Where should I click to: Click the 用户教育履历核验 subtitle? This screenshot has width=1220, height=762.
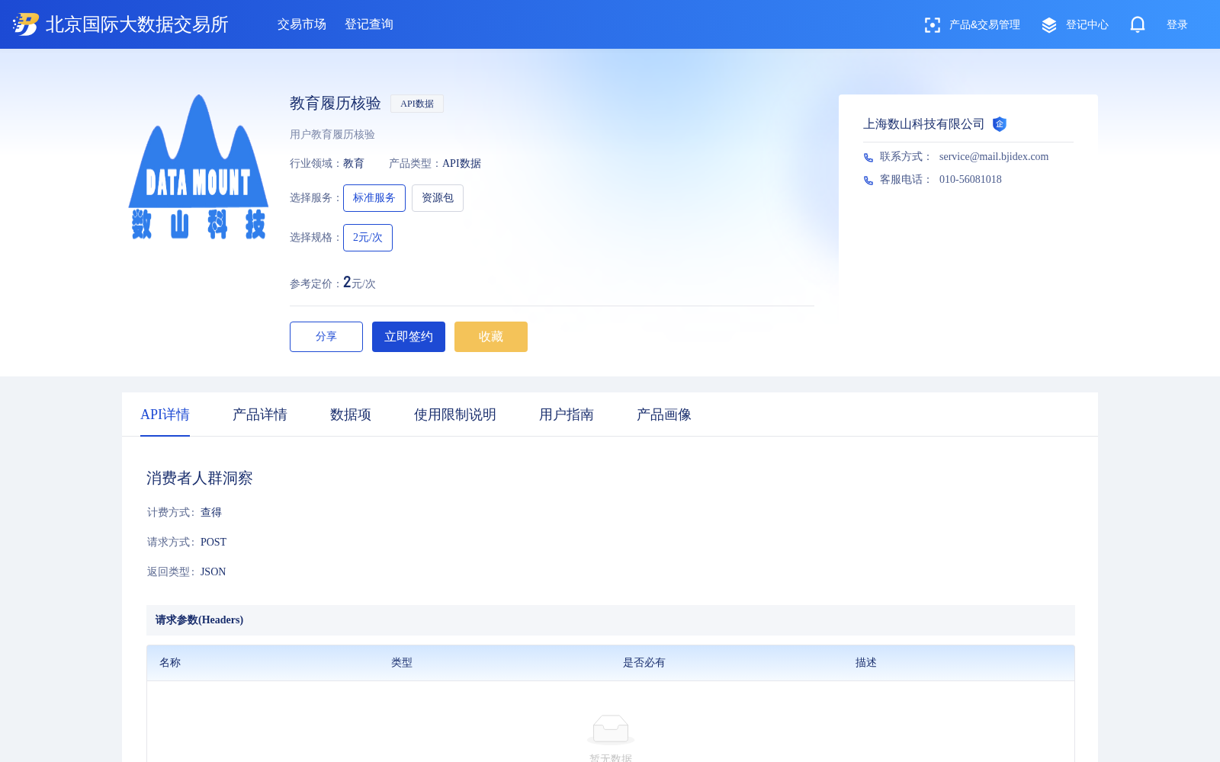coord(332,135)
